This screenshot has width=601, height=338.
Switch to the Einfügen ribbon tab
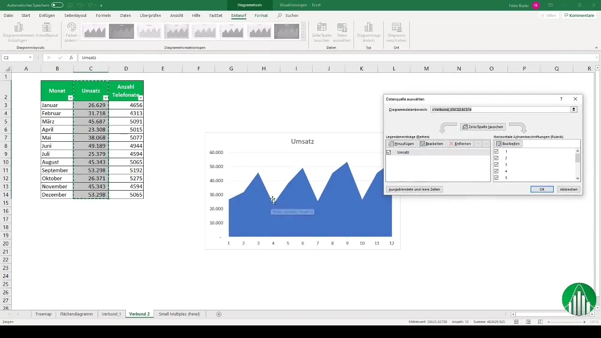tap(47, 15)
